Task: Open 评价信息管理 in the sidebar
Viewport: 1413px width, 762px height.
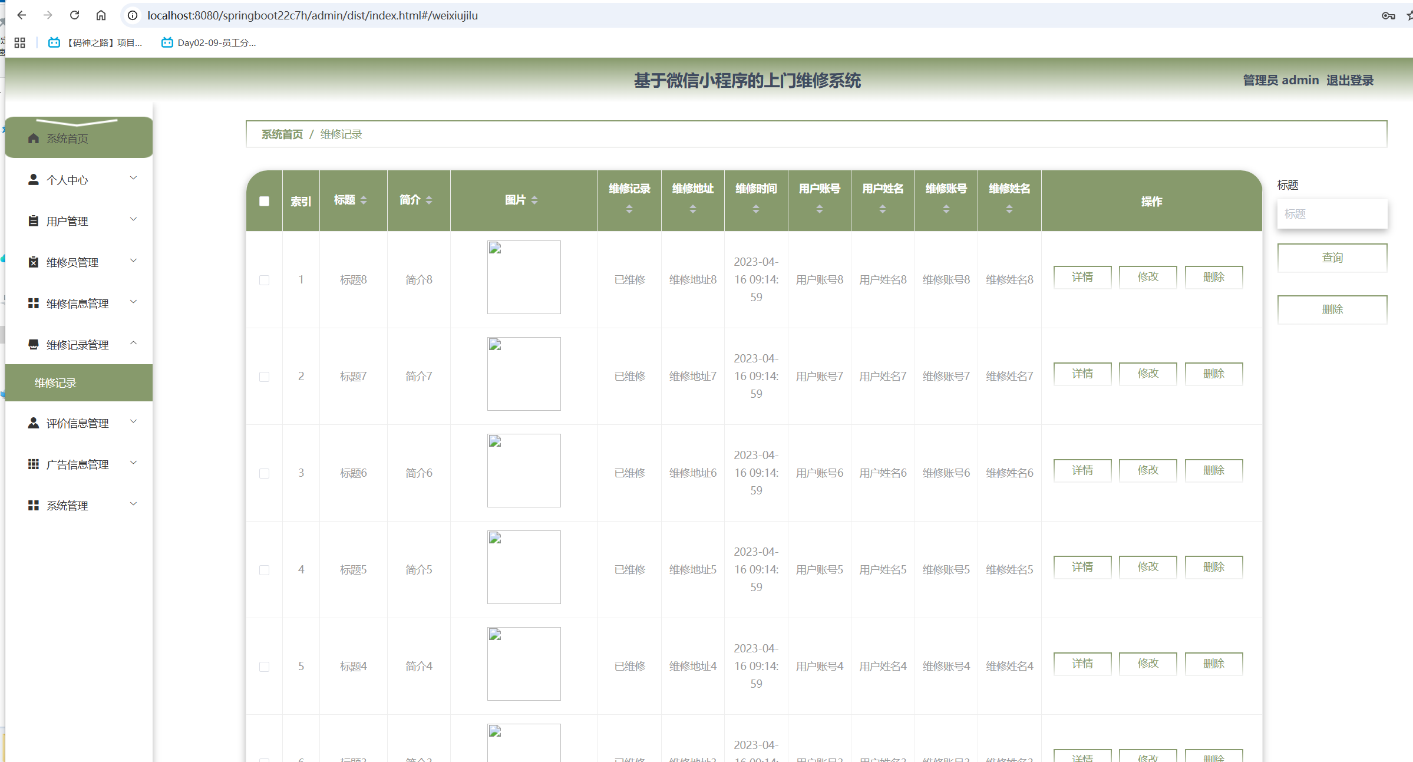Action: coord(77,423)
